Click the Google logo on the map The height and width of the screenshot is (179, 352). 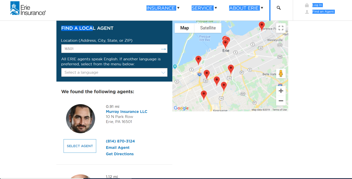click(x=181, y=108)
